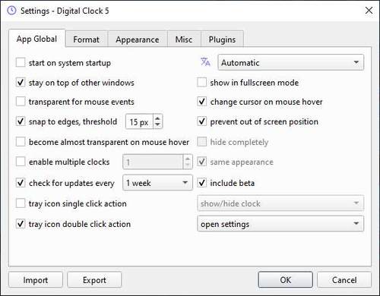The width and height of the screenshot is (380, 296).
Task: Enable start on system startup
Action: coord(21,62)
